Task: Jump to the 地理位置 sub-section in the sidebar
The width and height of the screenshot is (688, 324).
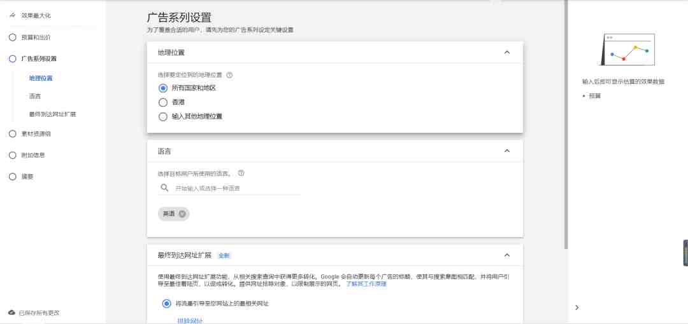Action: (x=41, y=78)
